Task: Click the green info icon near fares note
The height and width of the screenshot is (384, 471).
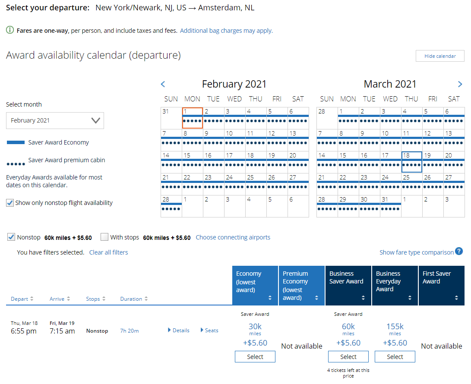Action: [x=9, y=30]
